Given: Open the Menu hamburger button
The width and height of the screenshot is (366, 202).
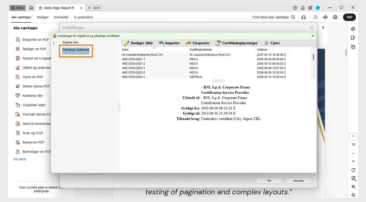Looking at the screenshot, I should click(18, 8).
